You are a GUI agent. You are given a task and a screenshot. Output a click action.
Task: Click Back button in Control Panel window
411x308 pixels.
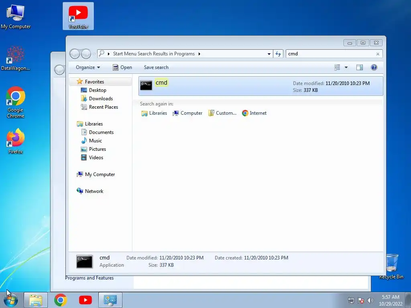pyautogui.click(x=59, y=70)
